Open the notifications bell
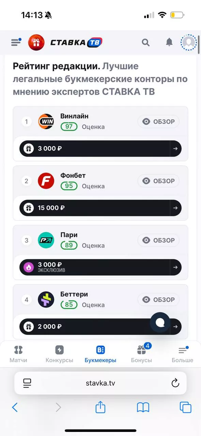The width and height of the screenshot is (201, 436). [x=169, y=42]
